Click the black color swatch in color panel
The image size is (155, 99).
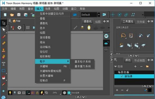[150, 90]
